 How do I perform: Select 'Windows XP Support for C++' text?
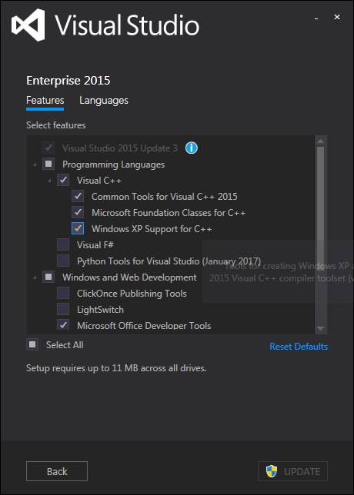[x=152, y=229]
